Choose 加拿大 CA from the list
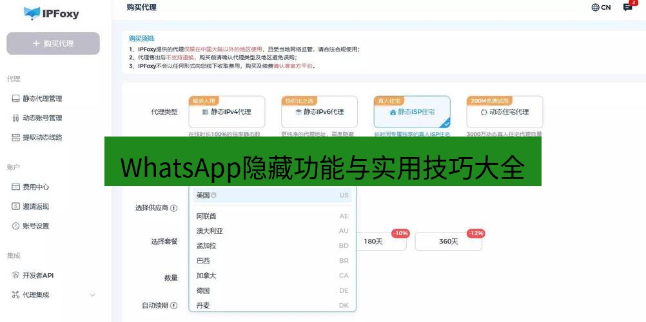Viewport: 646px width, 322px height. (x=272, y=276)
